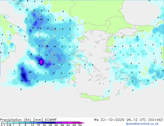Click the magenta peak precipitation cell
164x126 pixels.
click(x=41, y=62)
